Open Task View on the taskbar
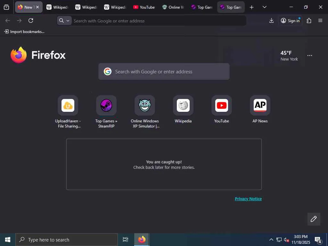Image resolution: width=328 pixels, height=246 pixels. [x=126, y=240]
